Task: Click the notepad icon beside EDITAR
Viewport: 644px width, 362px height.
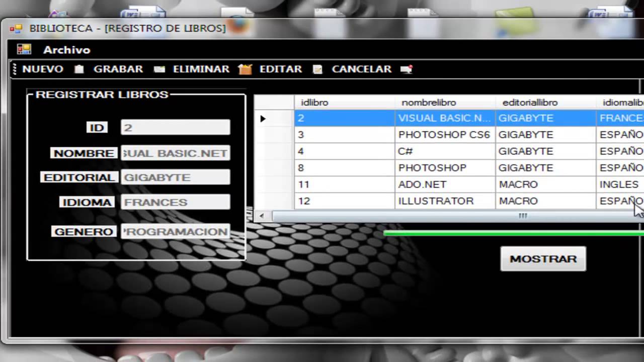Action: pos(317,69)
